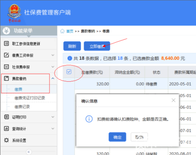Screen dimensions: 196x155
Task: Click the info icon in confirm dialog
Action: [89, 119]
